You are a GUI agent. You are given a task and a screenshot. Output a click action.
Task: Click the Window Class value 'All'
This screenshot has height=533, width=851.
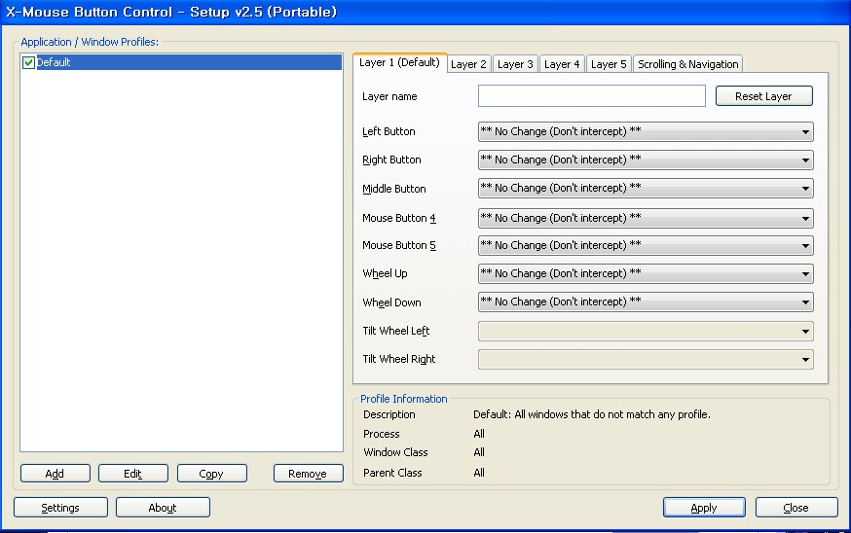pyautogui.click(x=479, y=452)
